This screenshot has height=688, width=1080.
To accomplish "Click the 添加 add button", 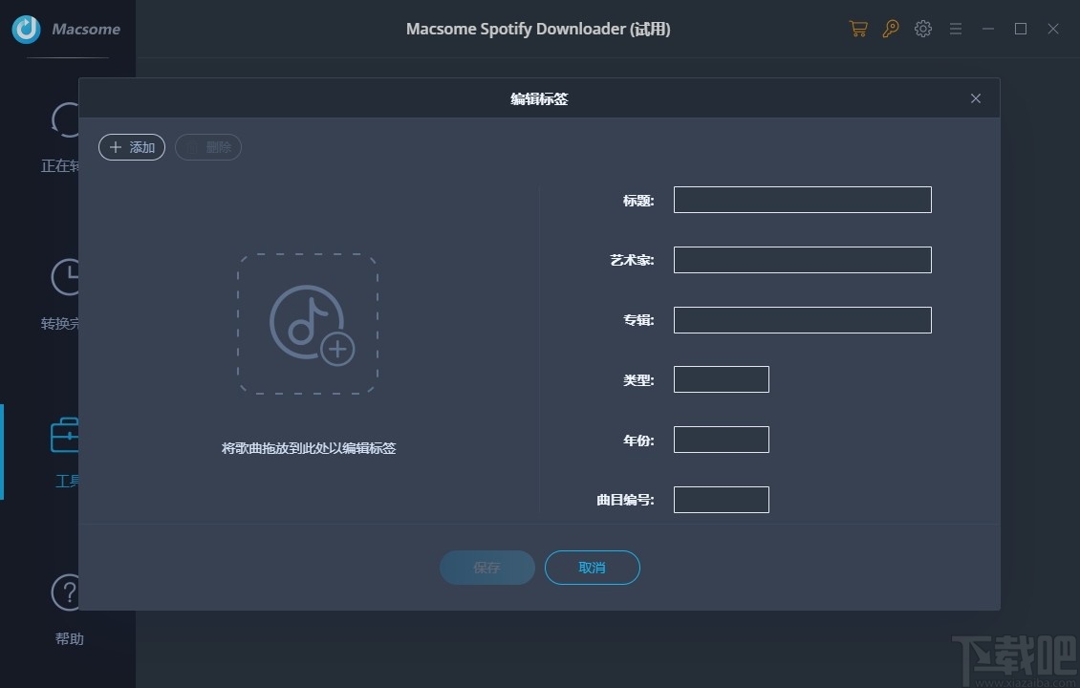I will coord(131,146).
